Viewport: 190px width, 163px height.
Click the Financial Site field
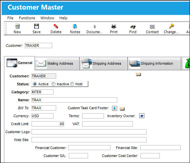tap(160, 148)
